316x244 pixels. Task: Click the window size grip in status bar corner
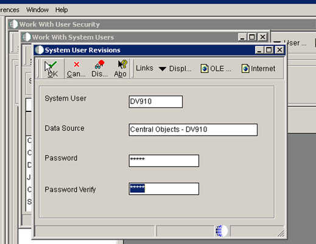coord(281,234)
